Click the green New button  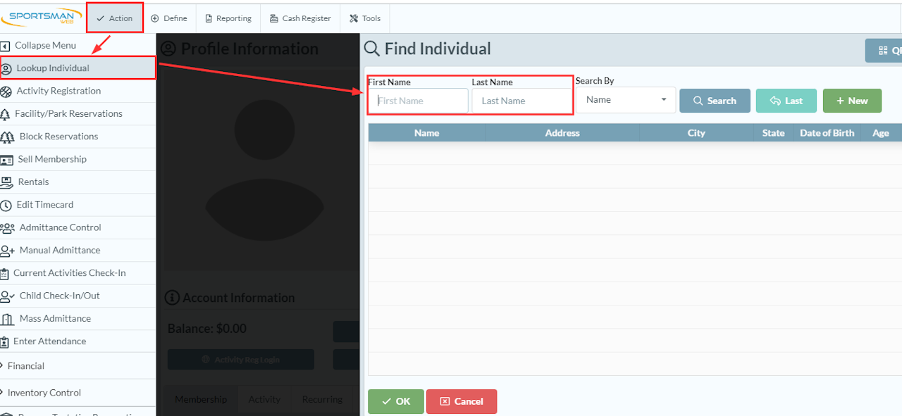point(852,101)
